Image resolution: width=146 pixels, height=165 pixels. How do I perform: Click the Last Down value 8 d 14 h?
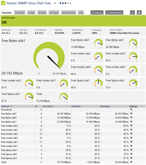[39, 33]
